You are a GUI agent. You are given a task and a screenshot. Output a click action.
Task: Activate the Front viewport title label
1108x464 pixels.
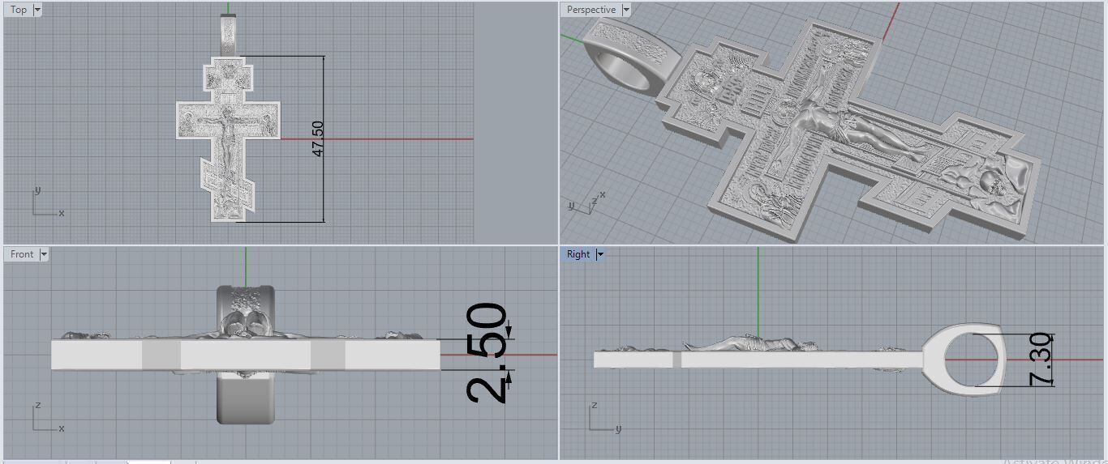pyautogui.click(x=22, y=254)
